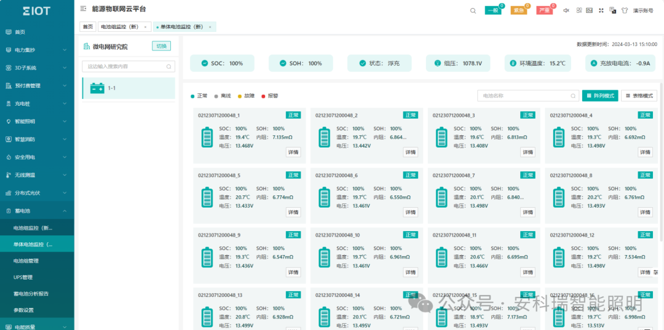Expand the 充电桩 menu chevron
This screenshot has height=330, width=664.
pos(65,104)
